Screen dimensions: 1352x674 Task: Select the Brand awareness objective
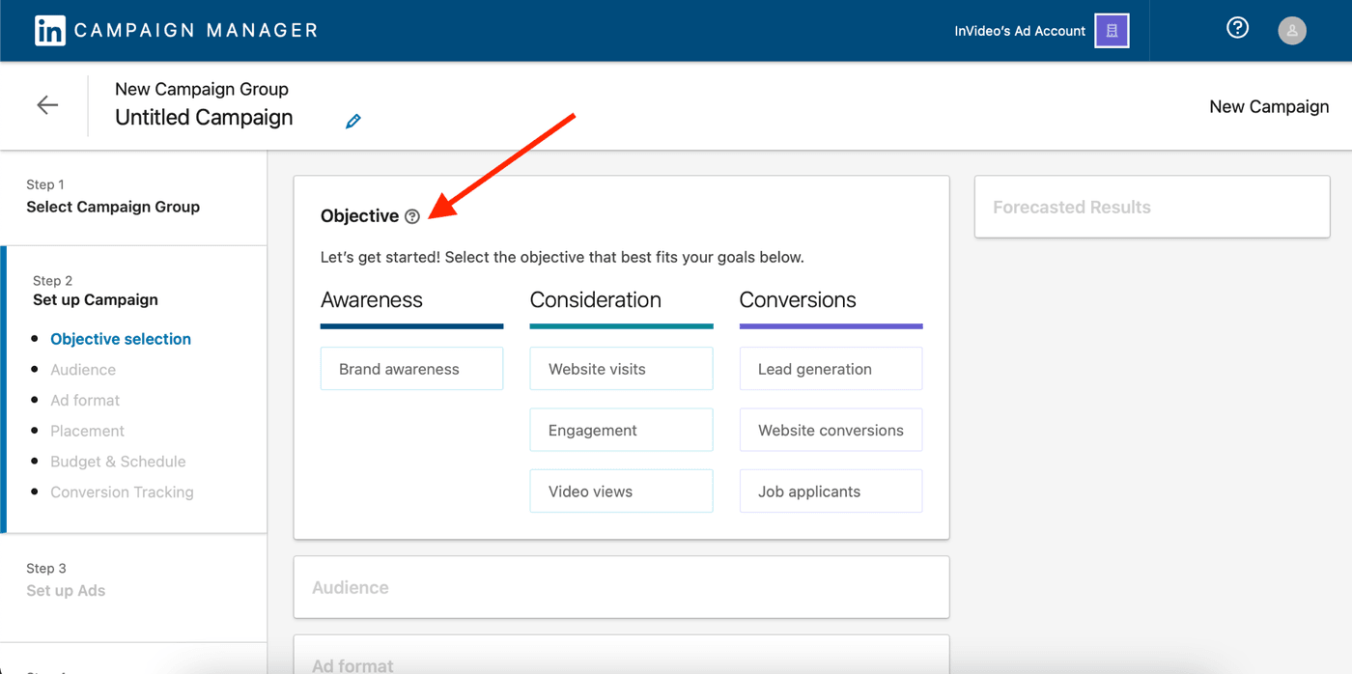(411, 368)
